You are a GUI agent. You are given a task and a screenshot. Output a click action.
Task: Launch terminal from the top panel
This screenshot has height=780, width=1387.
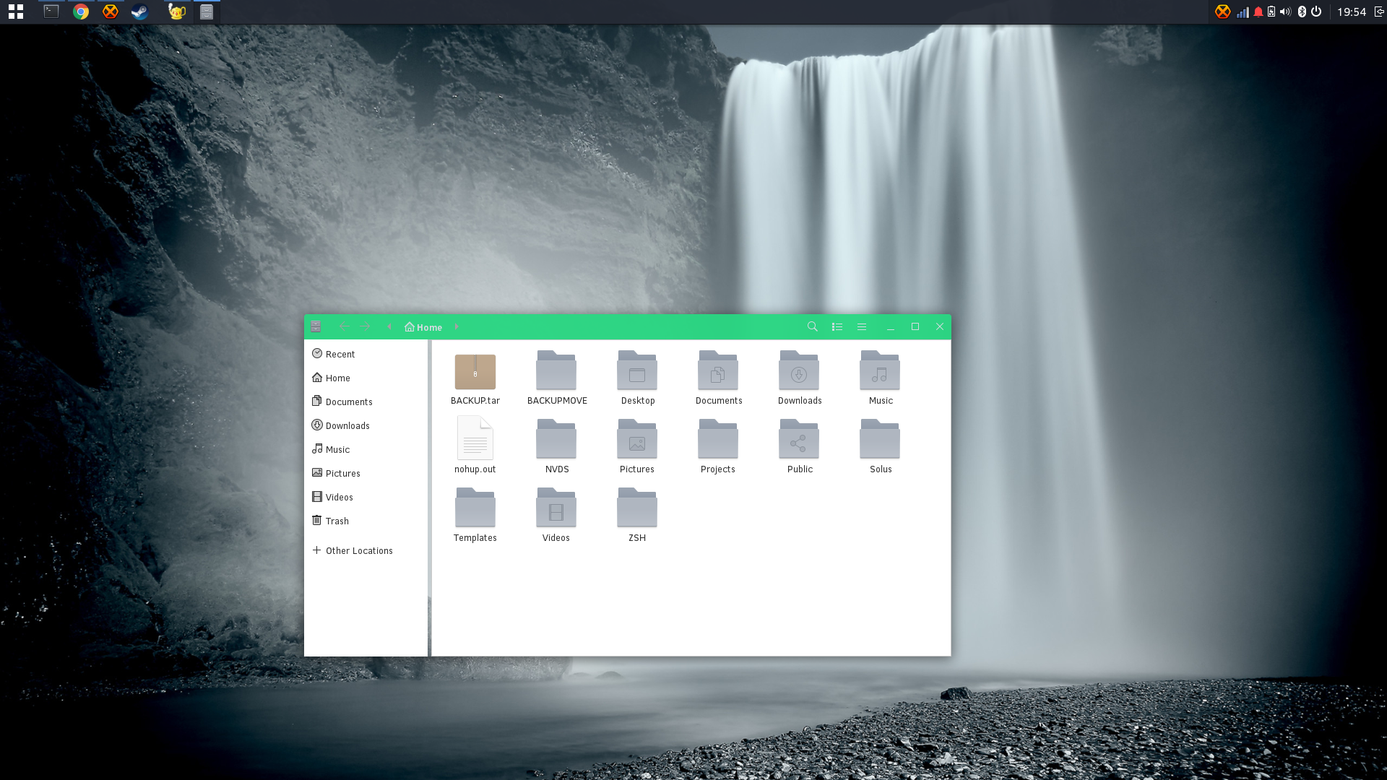[51, 12]
